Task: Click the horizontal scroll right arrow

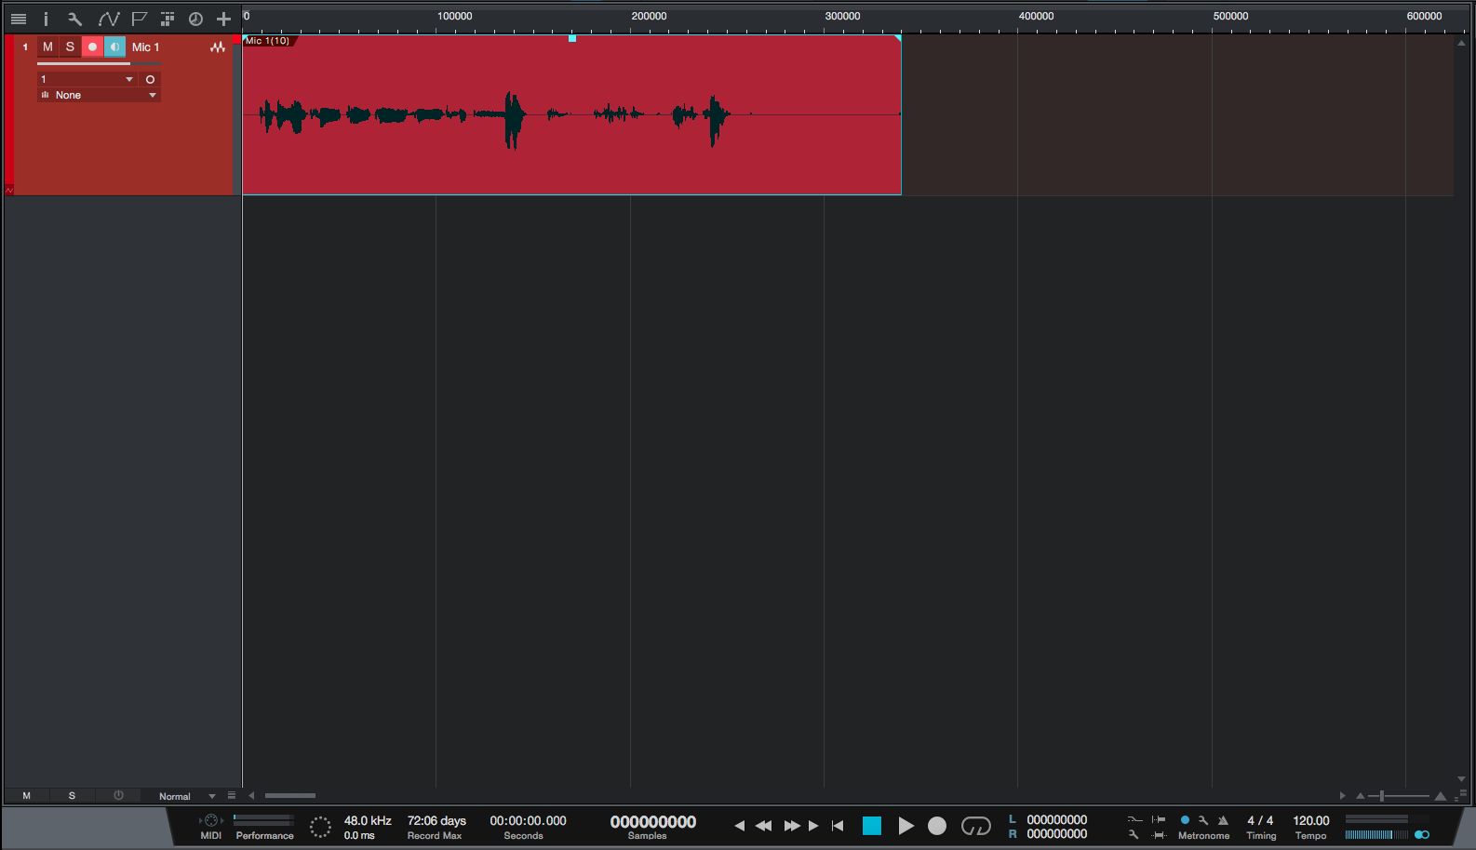Action: pyautogui.click(x=1342, y=796)
